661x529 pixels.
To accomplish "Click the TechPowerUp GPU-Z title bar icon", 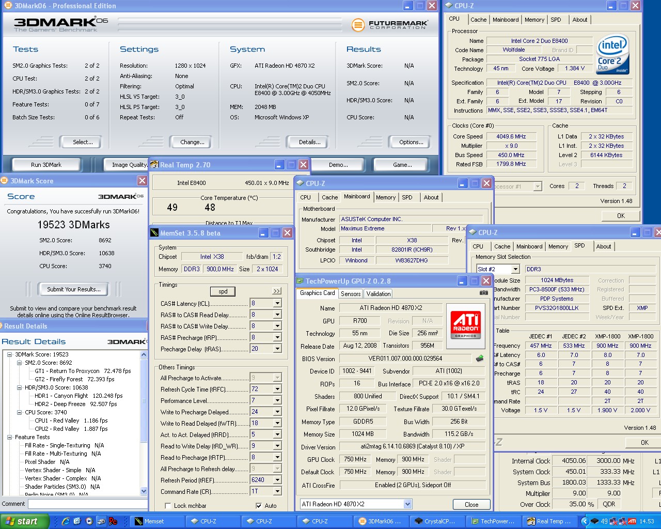I will pos(300,281).
